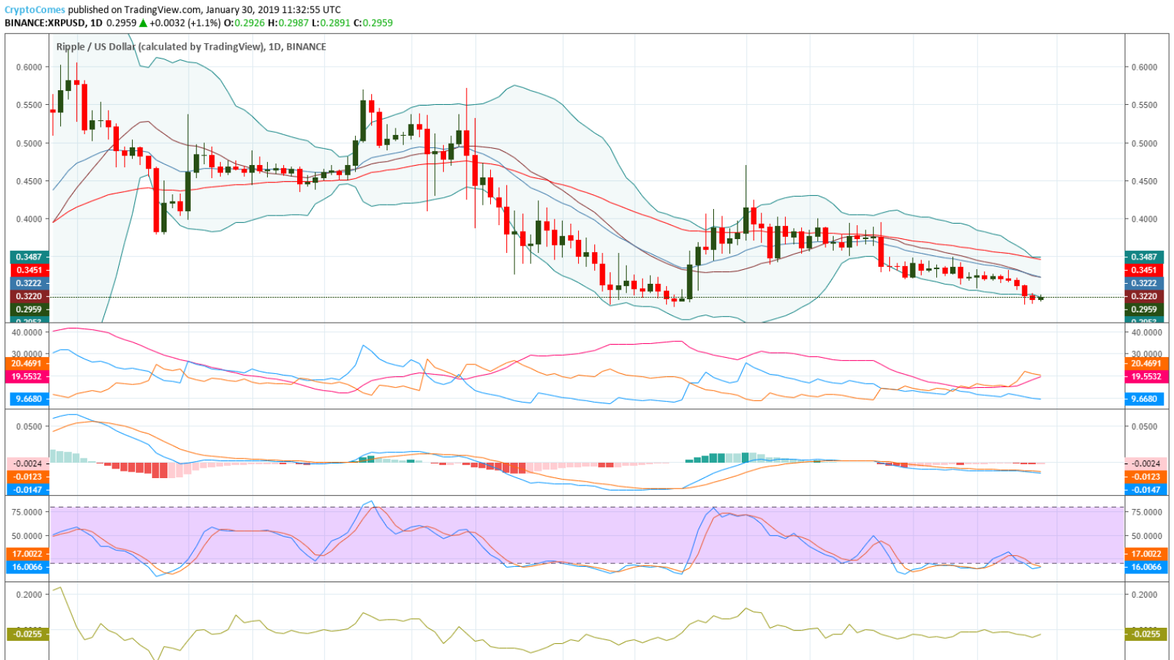This screenshot has width=1174, height=660.
Task: Click 50.0000 tick on left stochastic axis
Action: 27,535
